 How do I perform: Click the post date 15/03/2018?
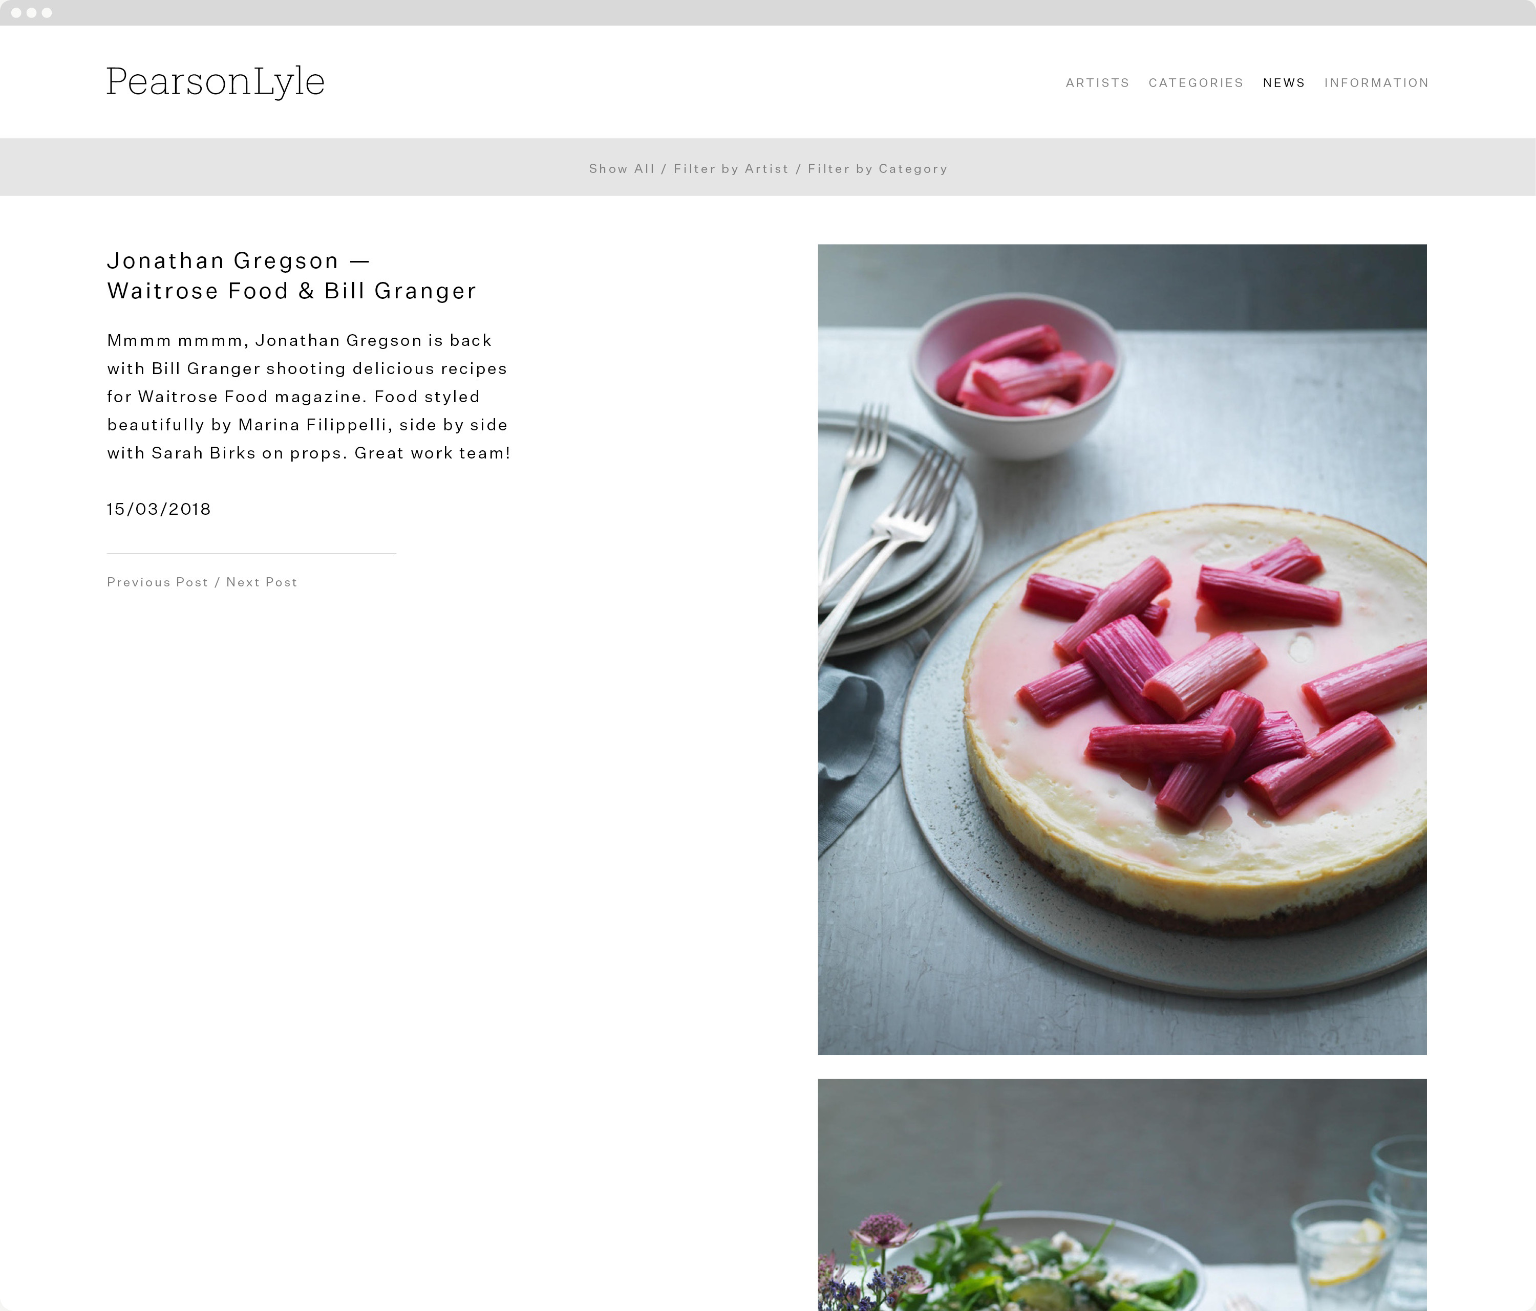[x=159, y=509]
